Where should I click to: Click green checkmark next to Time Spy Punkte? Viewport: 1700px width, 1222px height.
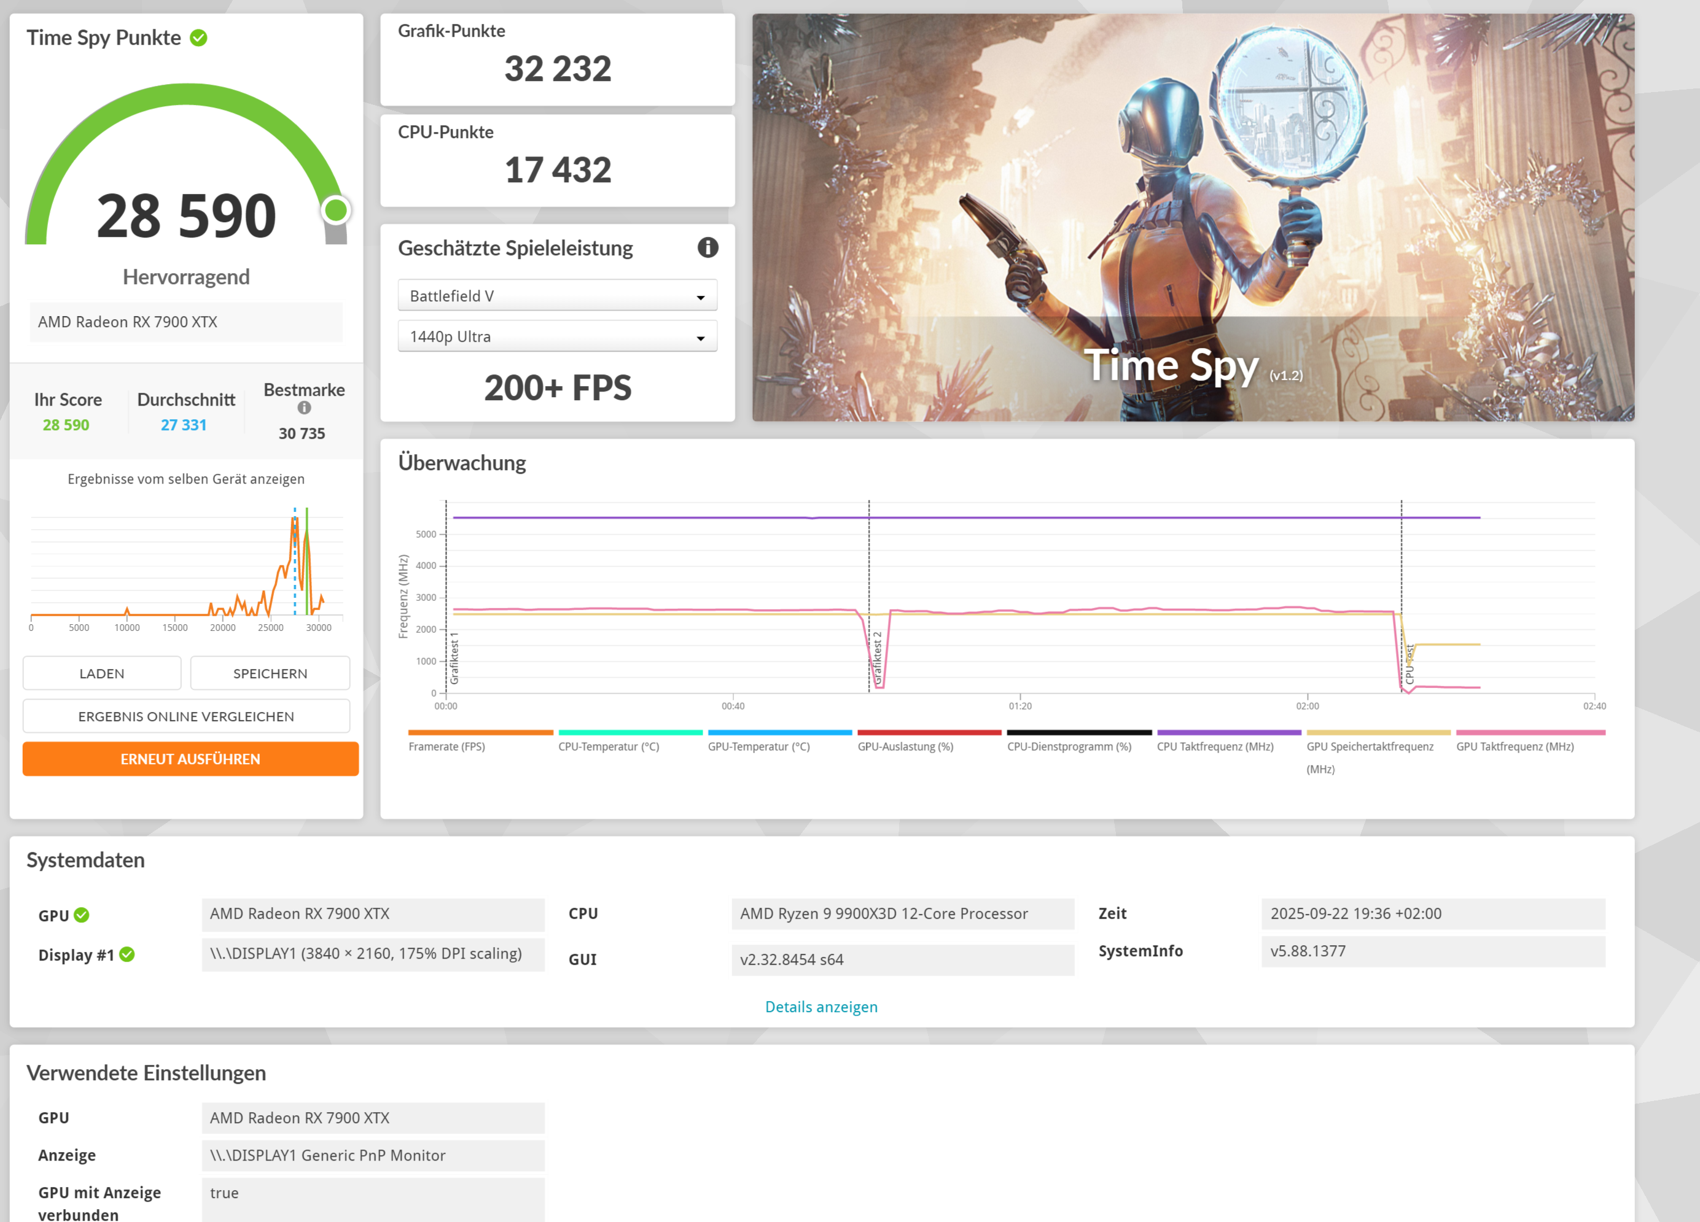pos(198,37)
